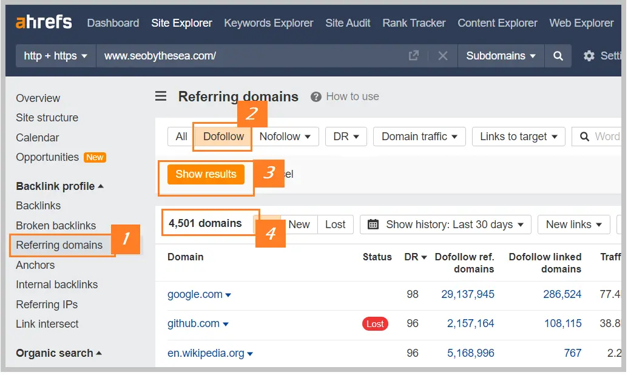Open Site Explorer
The image size is (628, 375).
tap(181, 23)
